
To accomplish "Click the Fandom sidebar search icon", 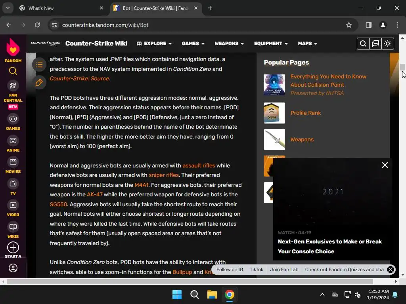I will click(x=13, y=70).
